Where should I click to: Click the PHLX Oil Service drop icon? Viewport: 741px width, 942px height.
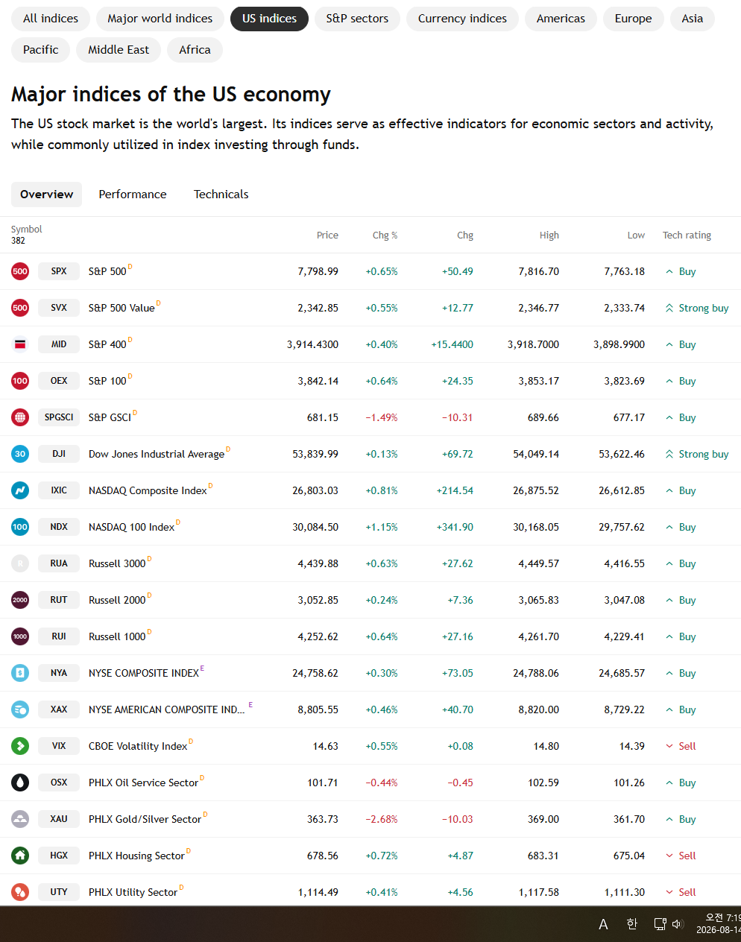coord(20,783)
